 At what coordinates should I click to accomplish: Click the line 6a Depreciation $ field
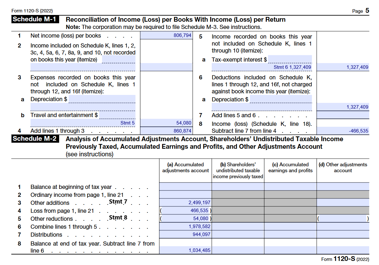point(281,99)
